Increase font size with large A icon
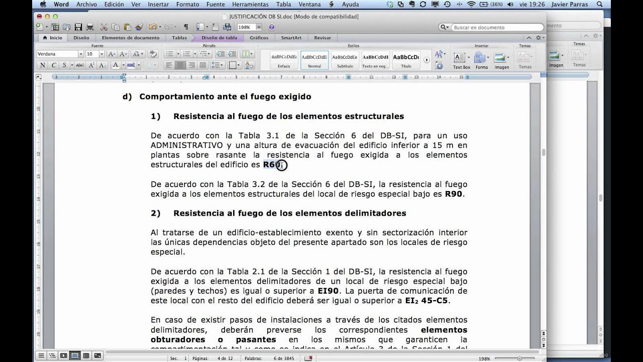 tap(112, 54)
